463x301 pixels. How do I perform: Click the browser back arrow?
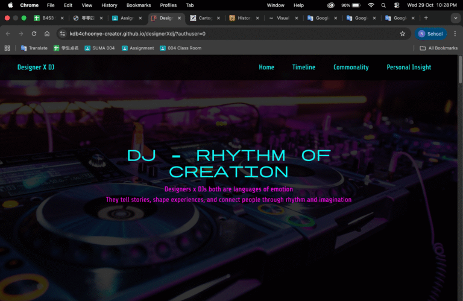click(x=8, y=34)
